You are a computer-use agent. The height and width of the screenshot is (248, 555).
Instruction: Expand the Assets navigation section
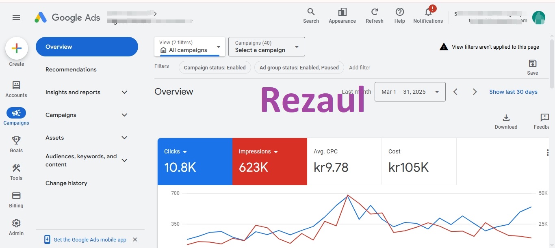pos(125,138)
